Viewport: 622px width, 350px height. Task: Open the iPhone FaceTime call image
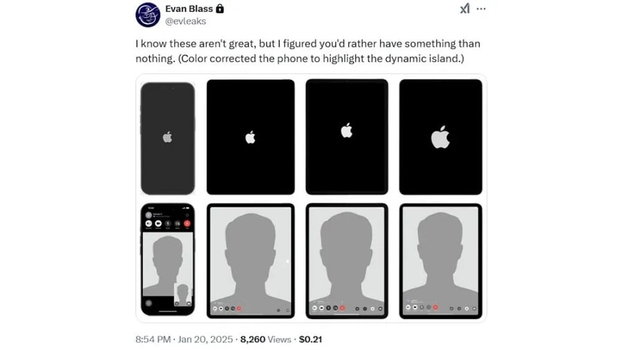[x=167, y=259]
